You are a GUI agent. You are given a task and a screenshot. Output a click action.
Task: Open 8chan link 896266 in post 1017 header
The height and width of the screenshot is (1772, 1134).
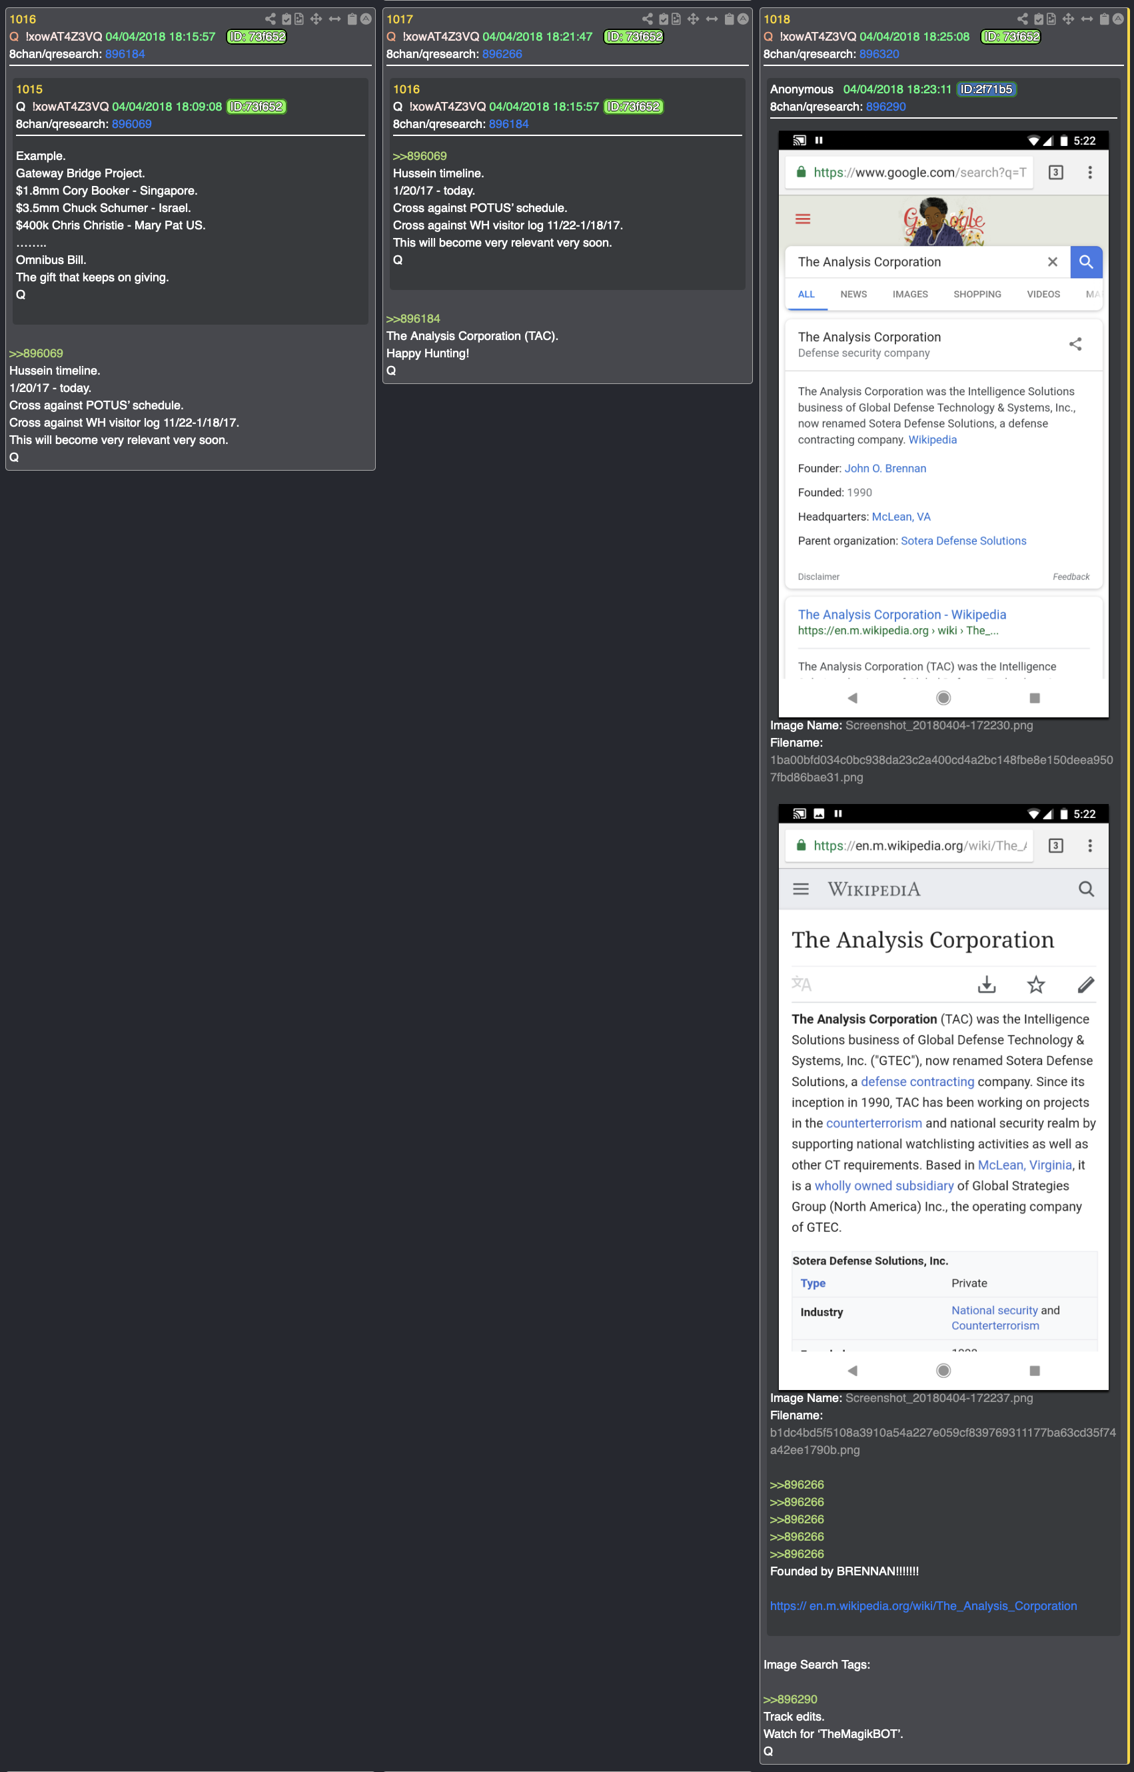pos(502,54)
